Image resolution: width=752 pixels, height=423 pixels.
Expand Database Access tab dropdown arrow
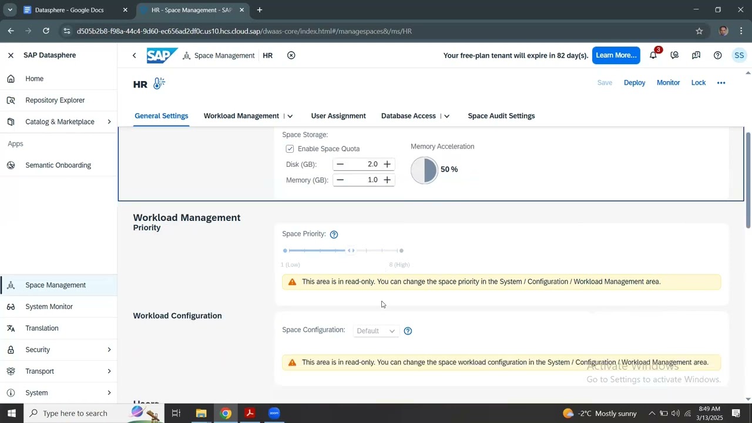pyautogui.click(x=446, y=116)
